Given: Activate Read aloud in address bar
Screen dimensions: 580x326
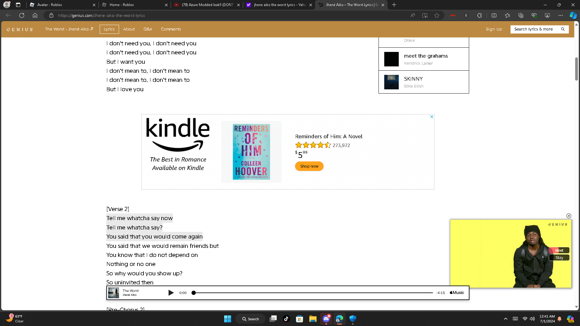Looking at the screenshot, I should tap(413, 15).
